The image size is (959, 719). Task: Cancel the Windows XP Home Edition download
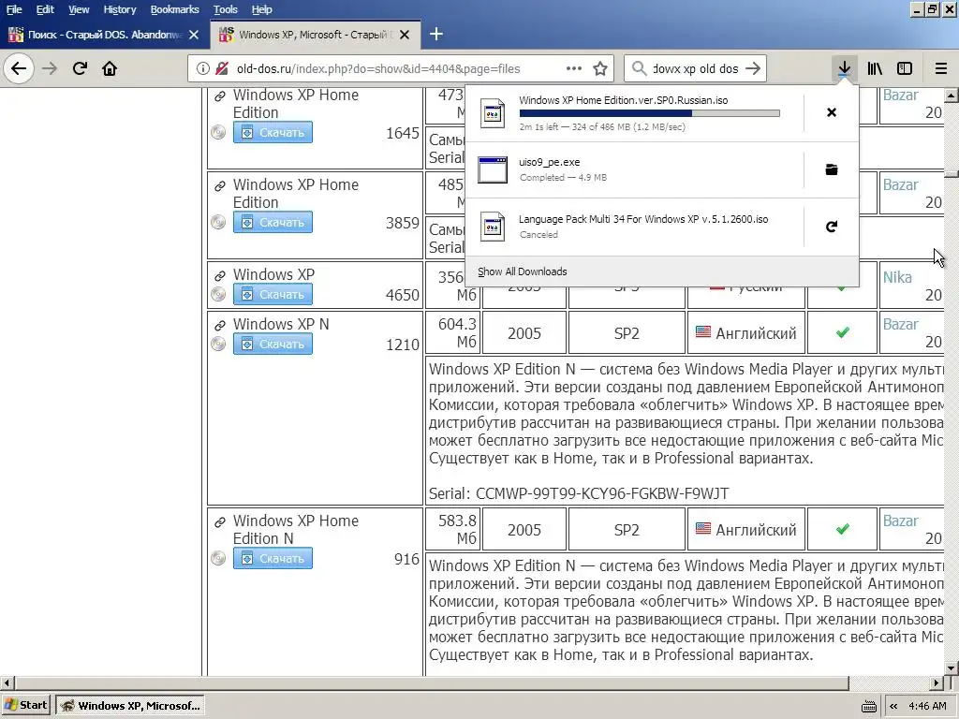click(832, 112)
